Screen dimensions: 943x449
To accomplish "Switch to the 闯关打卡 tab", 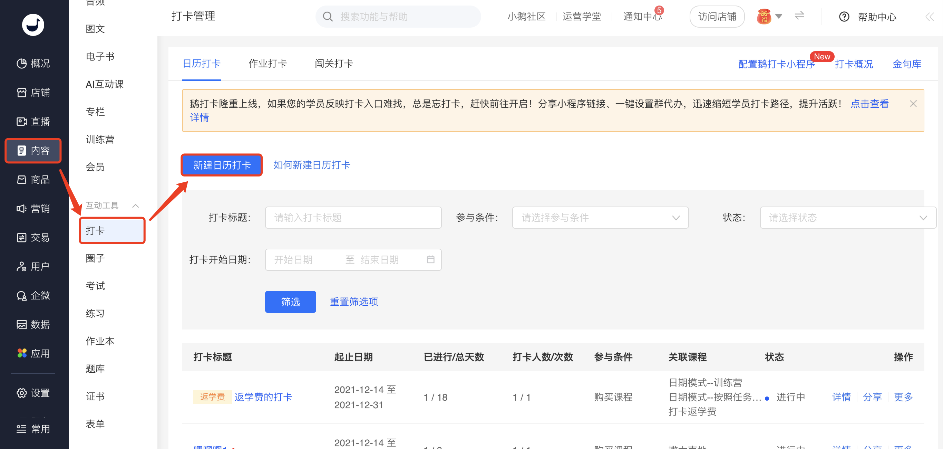I will click(x=333, y=63).
